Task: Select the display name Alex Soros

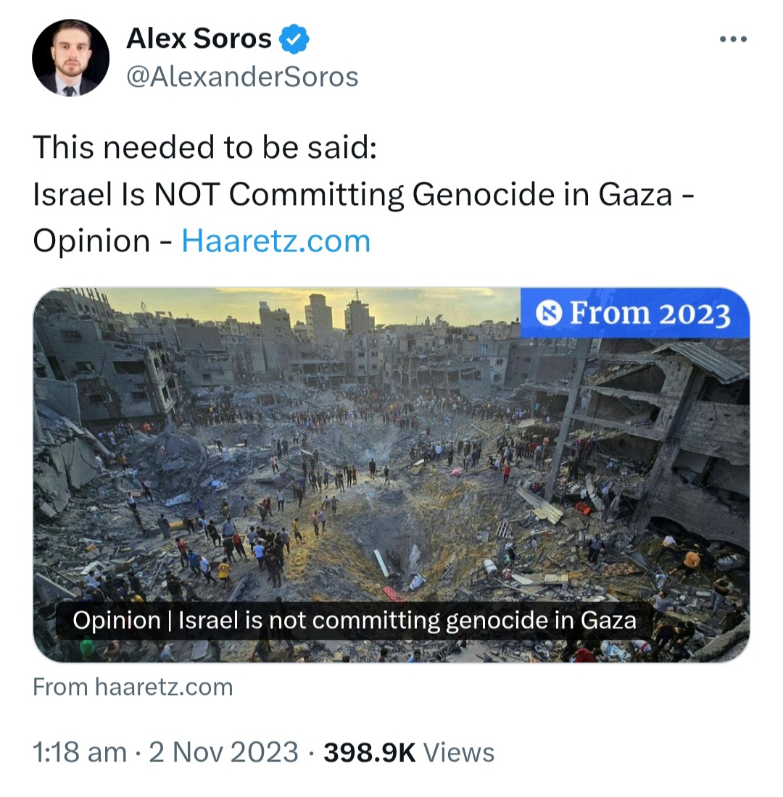Action: click(x=199, y=38)
